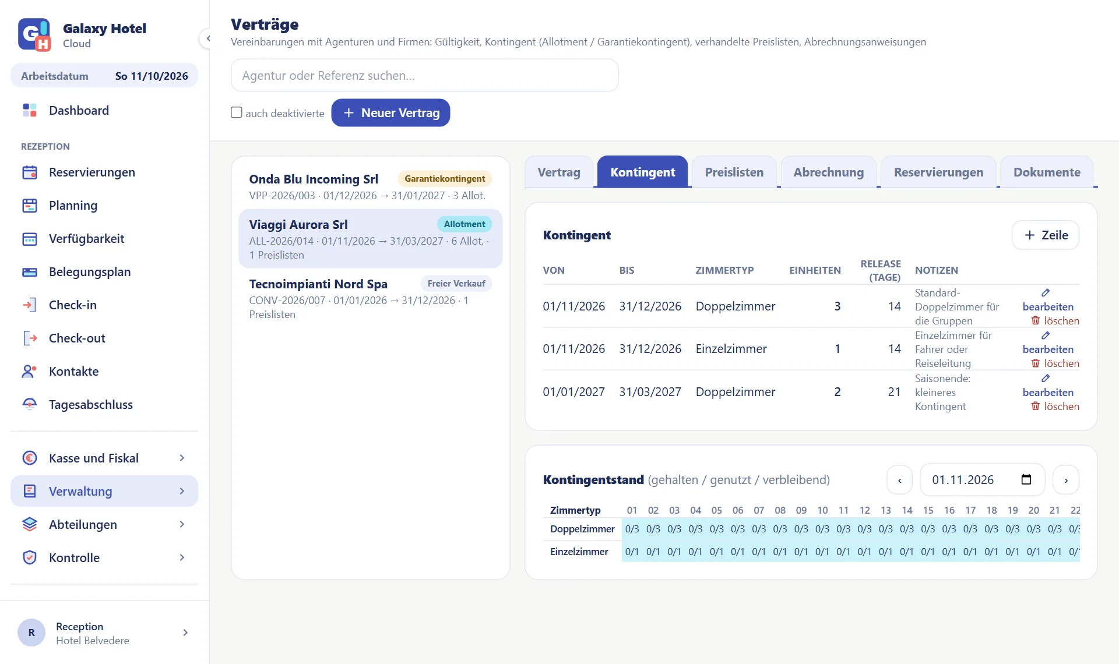Click the Arbeitsdatum date selector
Image resolution: width=1119 pixels, height=664 pixels.
(x=104, y=76)
